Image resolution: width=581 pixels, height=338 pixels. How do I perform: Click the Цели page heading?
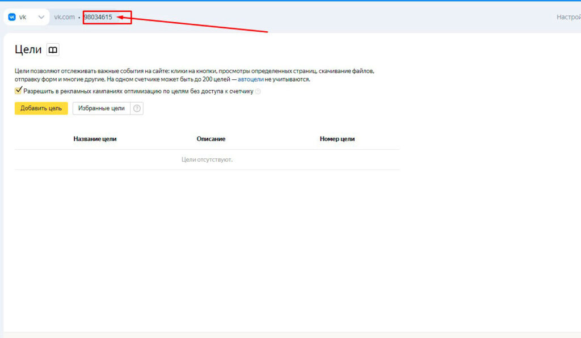(28, 49)
